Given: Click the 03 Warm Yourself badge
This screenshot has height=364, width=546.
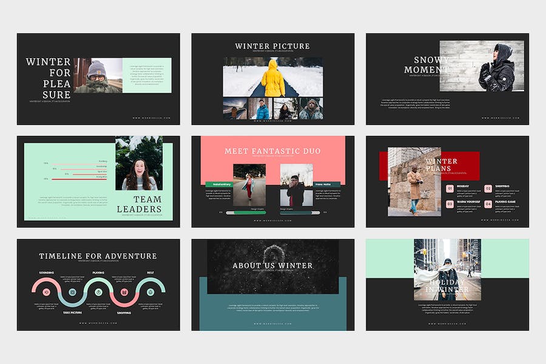Looking at the screenshot, I should (x=450, y=204).
